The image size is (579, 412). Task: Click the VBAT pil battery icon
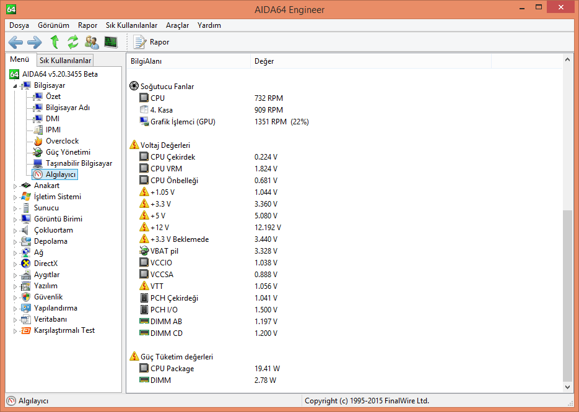(144, 251)
